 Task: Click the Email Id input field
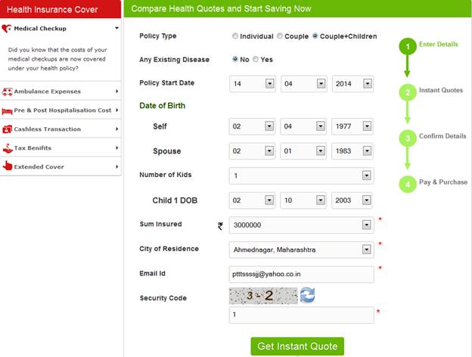click(301, 274)
